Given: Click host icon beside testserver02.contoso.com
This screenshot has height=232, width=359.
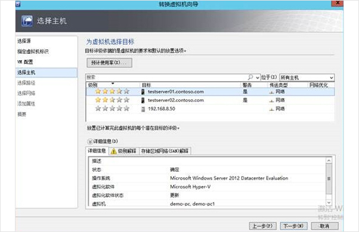Looking at the screenshot, I should (143, 100).
